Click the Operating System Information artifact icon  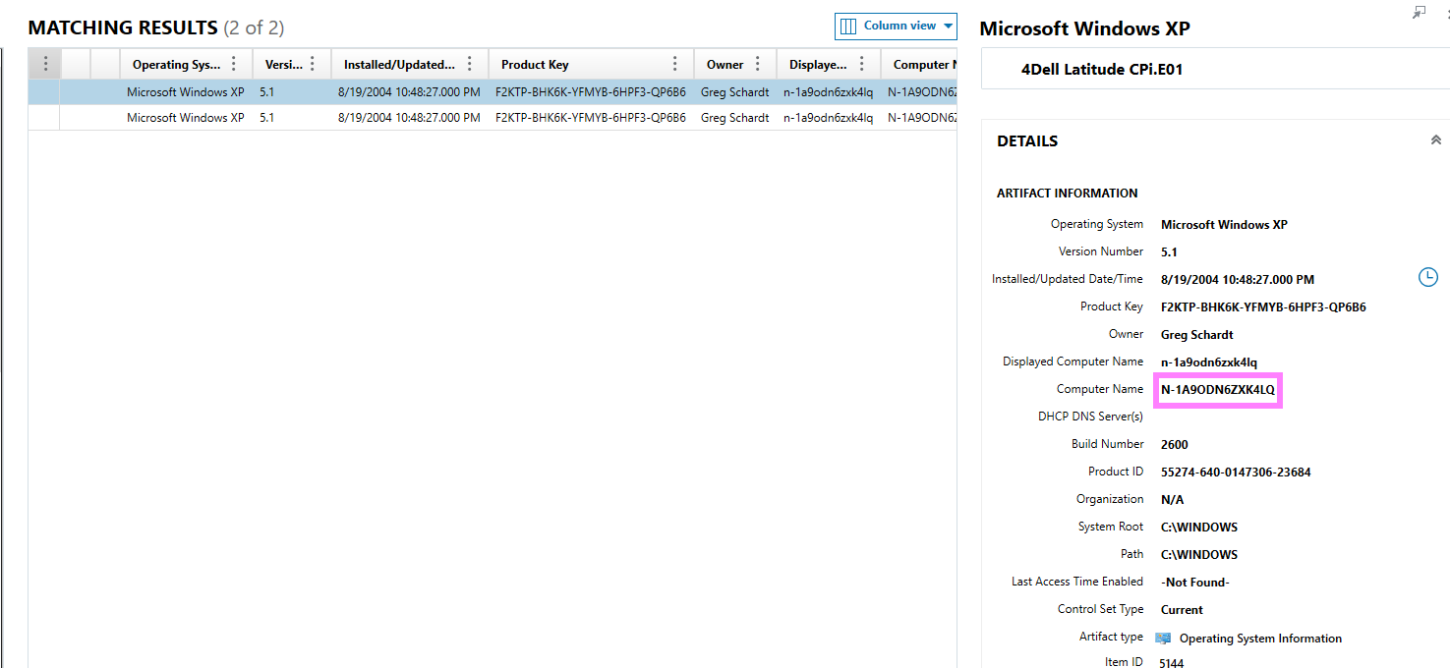[1164, 638]
